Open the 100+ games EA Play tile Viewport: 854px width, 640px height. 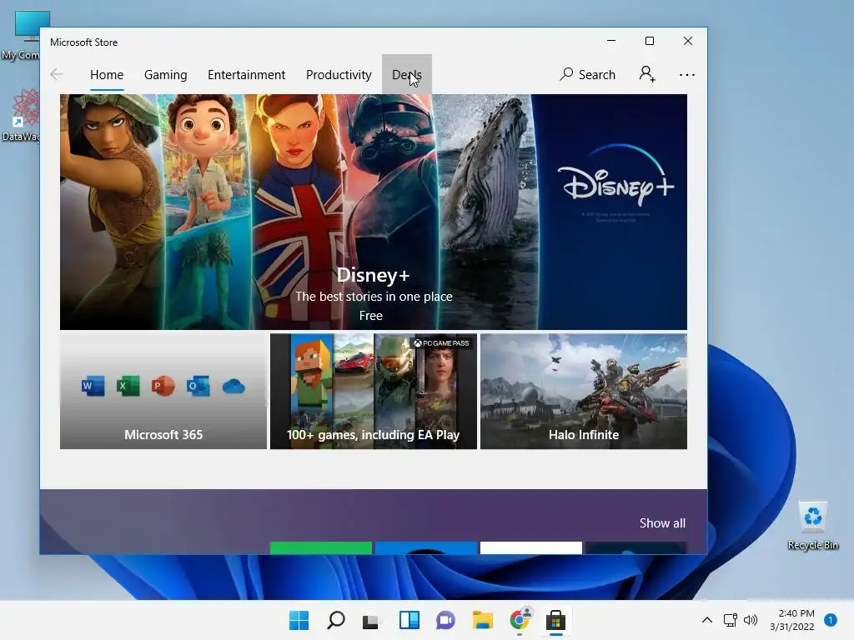click(374, 392)
